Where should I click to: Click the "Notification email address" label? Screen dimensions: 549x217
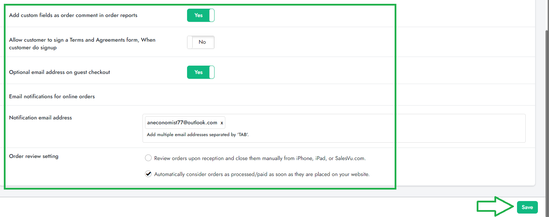click(x=40, y=118)
